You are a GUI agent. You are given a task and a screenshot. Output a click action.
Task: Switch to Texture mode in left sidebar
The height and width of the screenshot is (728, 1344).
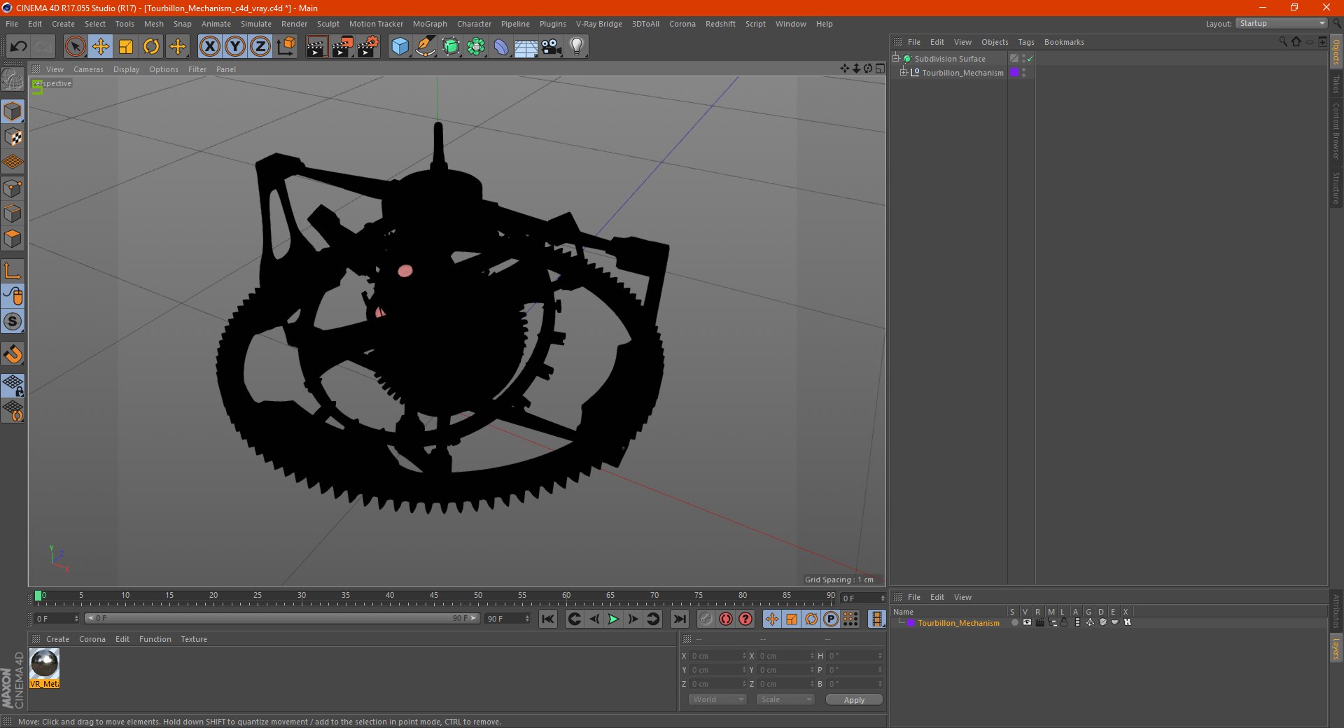tap(13, 137)
